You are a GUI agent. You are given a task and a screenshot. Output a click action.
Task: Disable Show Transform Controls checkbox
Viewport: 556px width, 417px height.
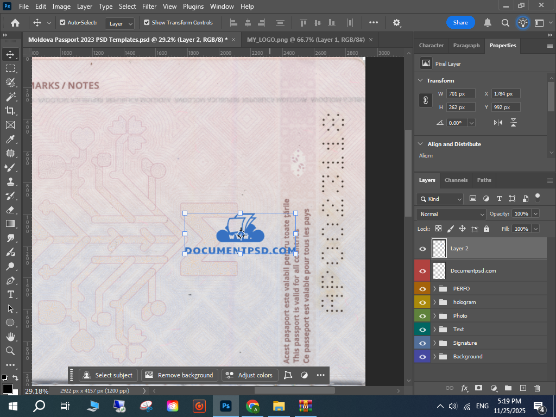tap(147, 23)
